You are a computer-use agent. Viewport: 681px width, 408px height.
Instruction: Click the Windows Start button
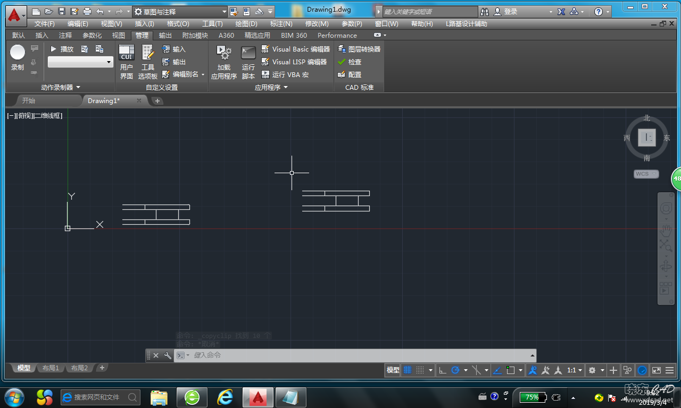click(x=15, y=397)
